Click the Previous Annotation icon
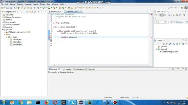Screen dimensions: 188x105 [87, 8]
